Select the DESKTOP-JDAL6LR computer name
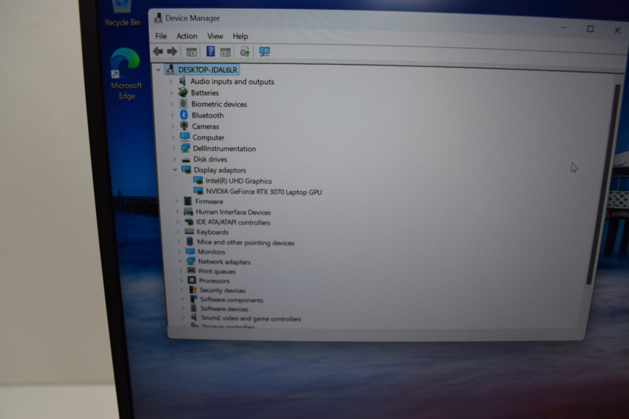 tap(208, 70)
